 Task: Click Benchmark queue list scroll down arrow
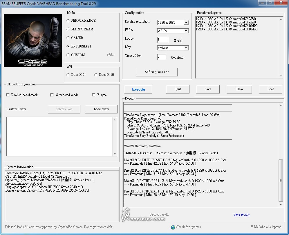281,76
